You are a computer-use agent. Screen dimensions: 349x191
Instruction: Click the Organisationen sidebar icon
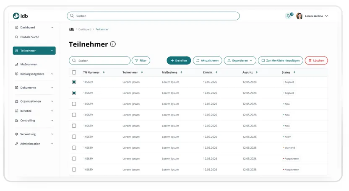click(16, 101)
